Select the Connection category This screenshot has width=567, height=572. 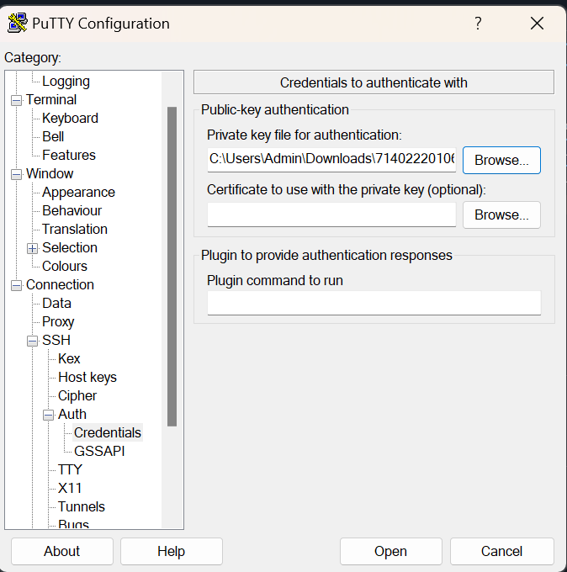pyautogui.click(x=60, y=285)
